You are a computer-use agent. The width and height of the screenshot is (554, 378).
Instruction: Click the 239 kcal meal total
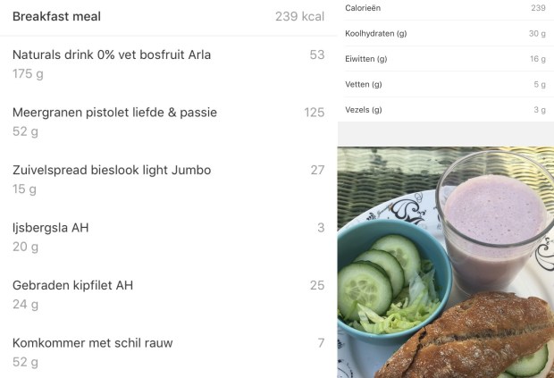tap(299, 17)
